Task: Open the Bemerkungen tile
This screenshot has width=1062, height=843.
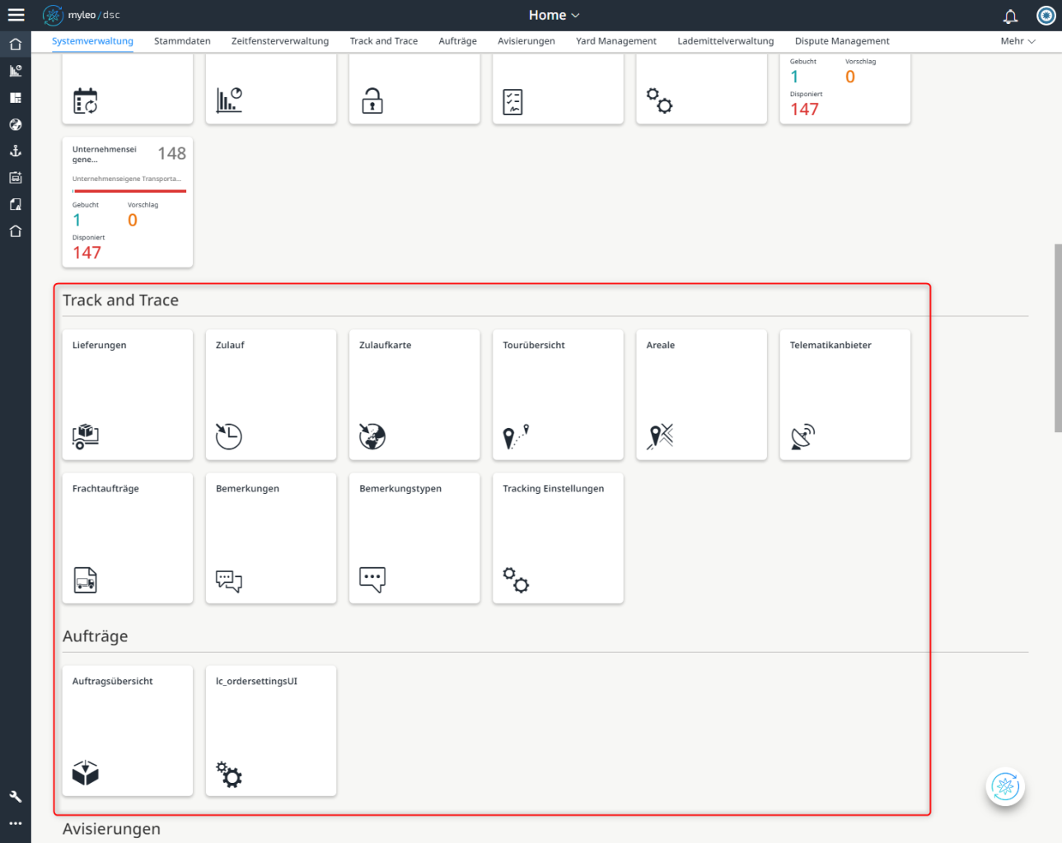Action: pyautogui.click(x=271, y=538)
